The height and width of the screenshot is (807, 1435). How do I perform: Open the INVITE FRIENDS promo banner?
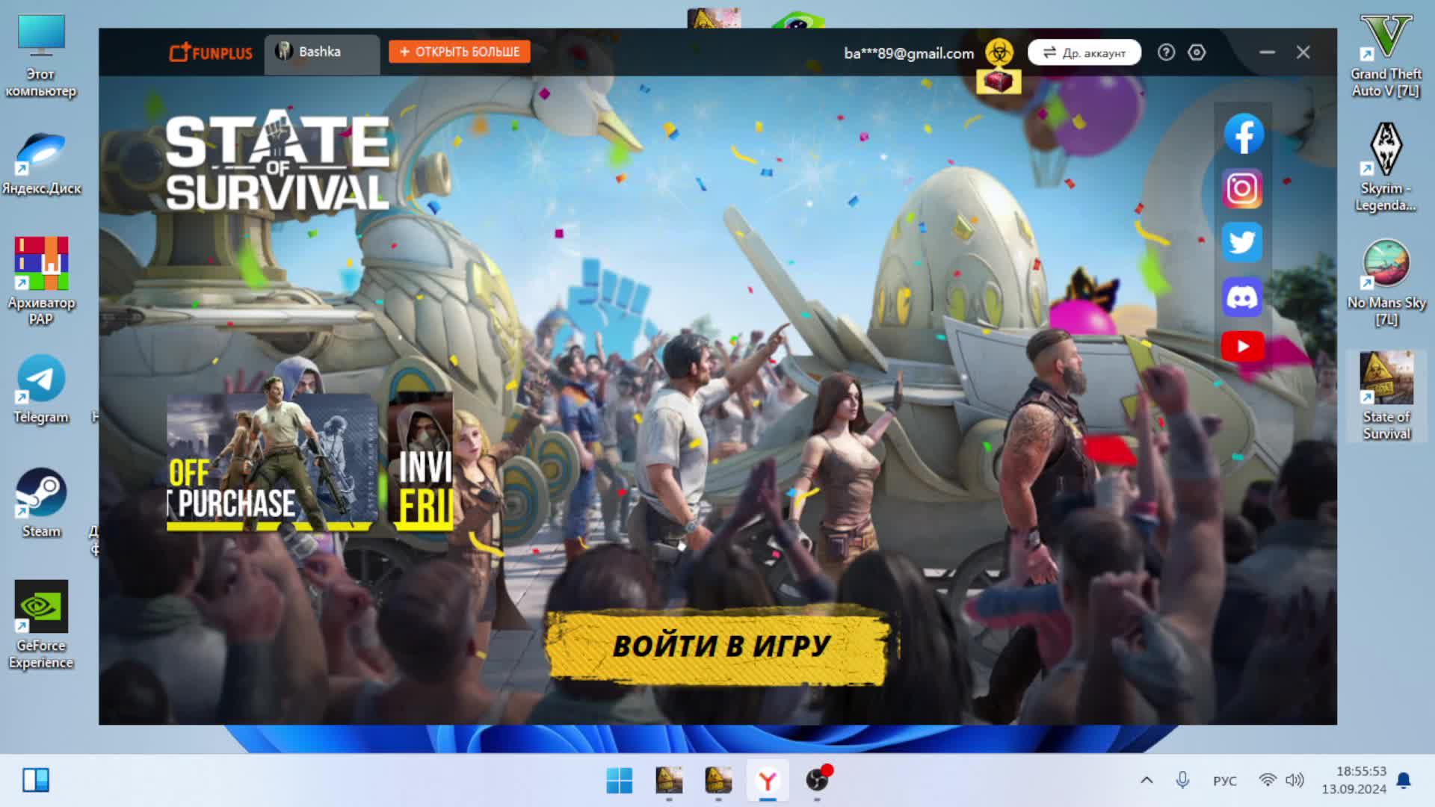[422, 463]
